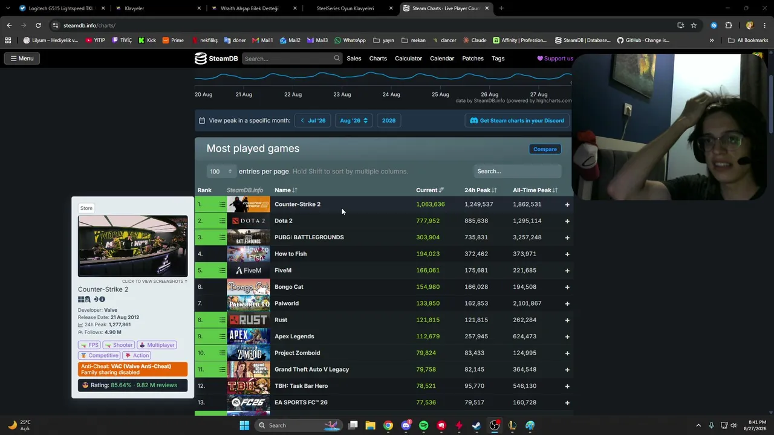The height and width of the screenshot is (435, 774).
Task: Select the Multiplayer tag in the popup
Action: point(157,345)
